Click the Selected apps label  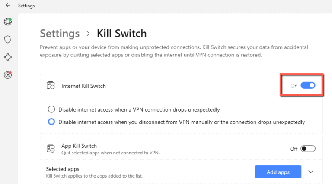[63, 169]
